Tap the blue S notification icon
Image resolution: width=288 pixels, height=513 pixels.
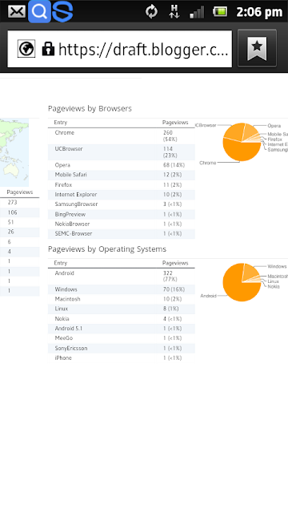pyautogui.click(x=62, y=11)
